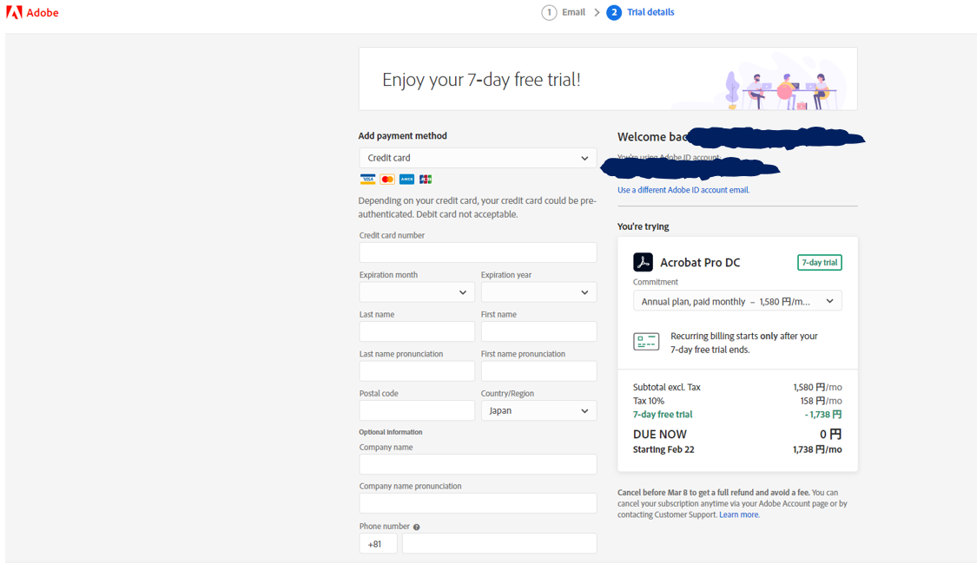Click the Acrobat Pro DC app icon
The width and height of the screenshot is (977, 563).
coord(643,262)
